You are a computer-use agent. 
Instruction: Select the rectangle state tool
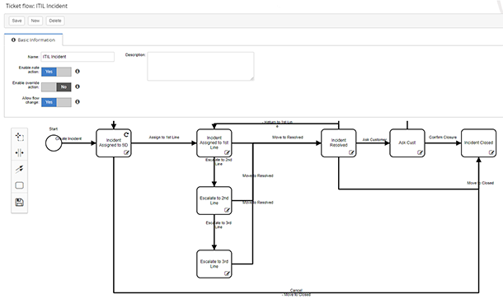tap(19, 185)
